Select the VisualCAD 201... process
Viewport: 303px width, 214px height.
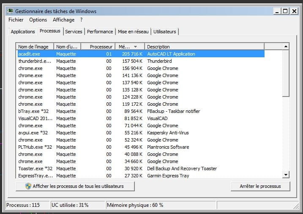tap(141, 118)
